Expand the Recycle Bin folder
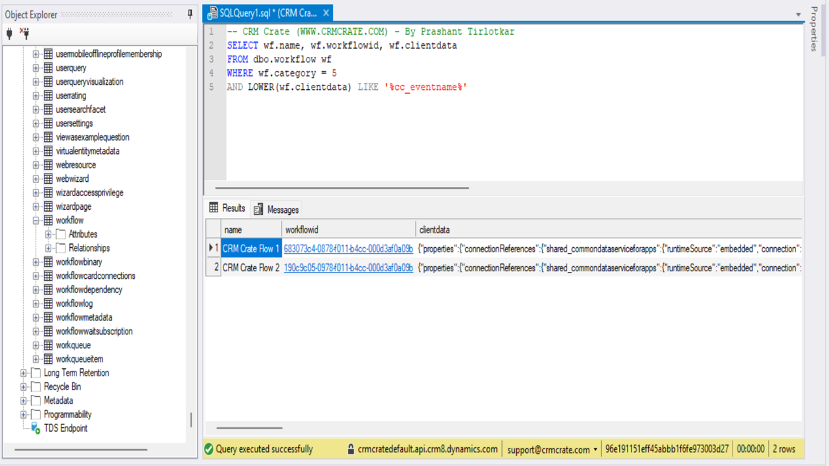Viewport: 829px width, 466px height. 23,387
